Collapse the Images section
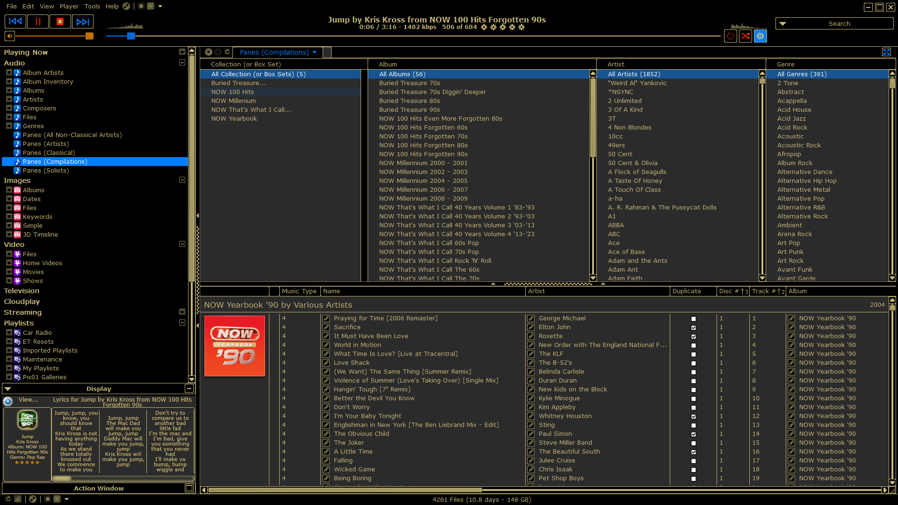Screen dimensions: 898x505 click(182, 180)
